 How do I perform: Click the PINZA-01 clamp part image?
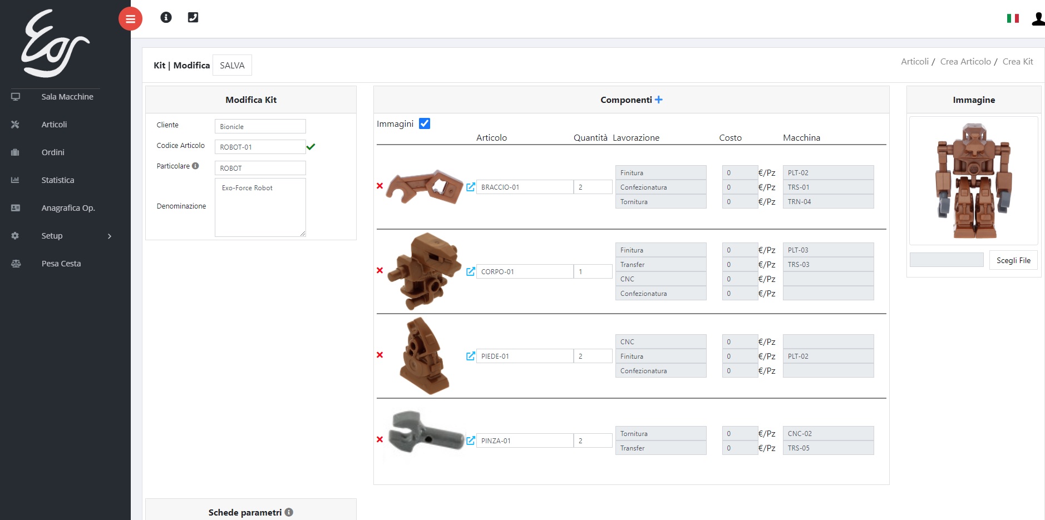coord(426,433)
